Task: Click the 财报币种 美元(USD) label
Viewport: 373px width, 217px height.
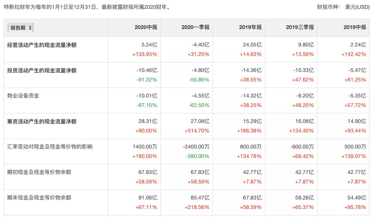Action: (x=343, y=7)
